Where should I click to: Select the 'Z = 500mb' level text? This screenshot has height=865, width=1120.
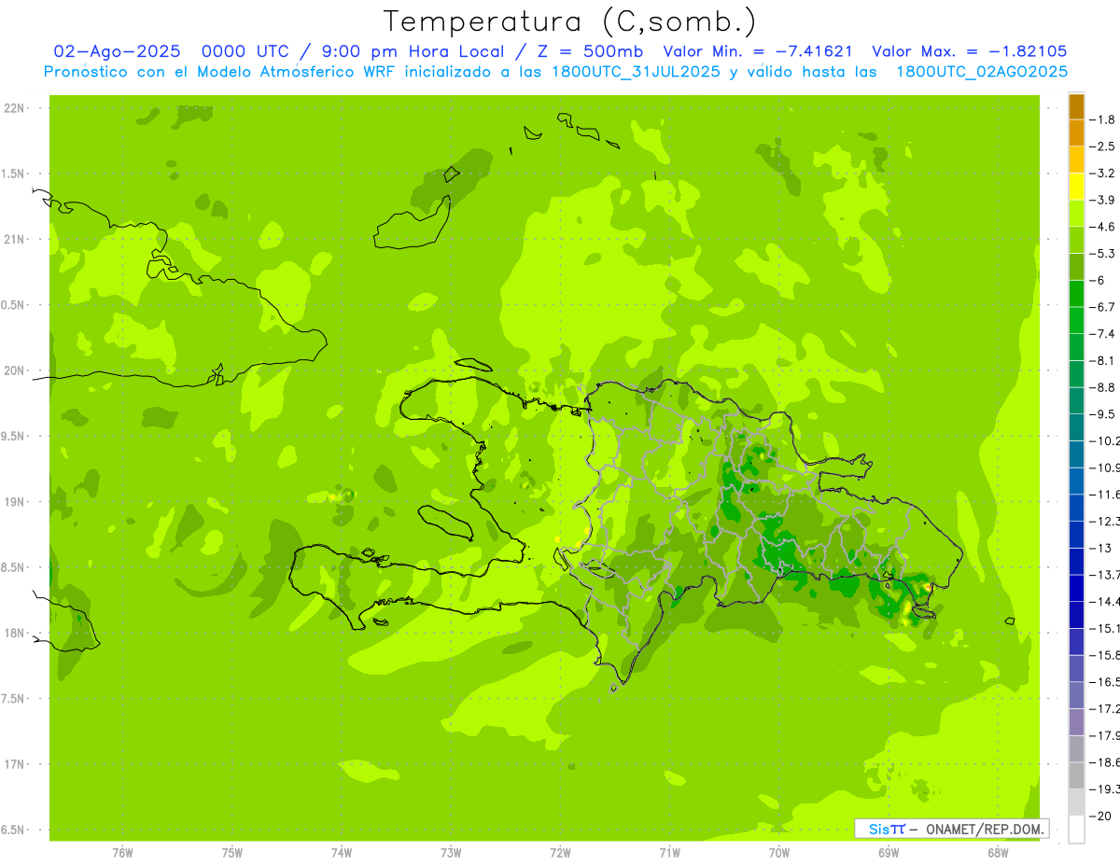tap(589, 51)
